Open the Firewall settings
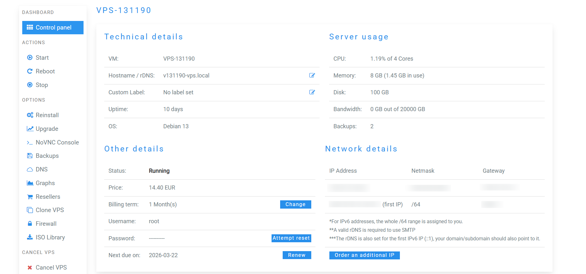 (46, 224)
